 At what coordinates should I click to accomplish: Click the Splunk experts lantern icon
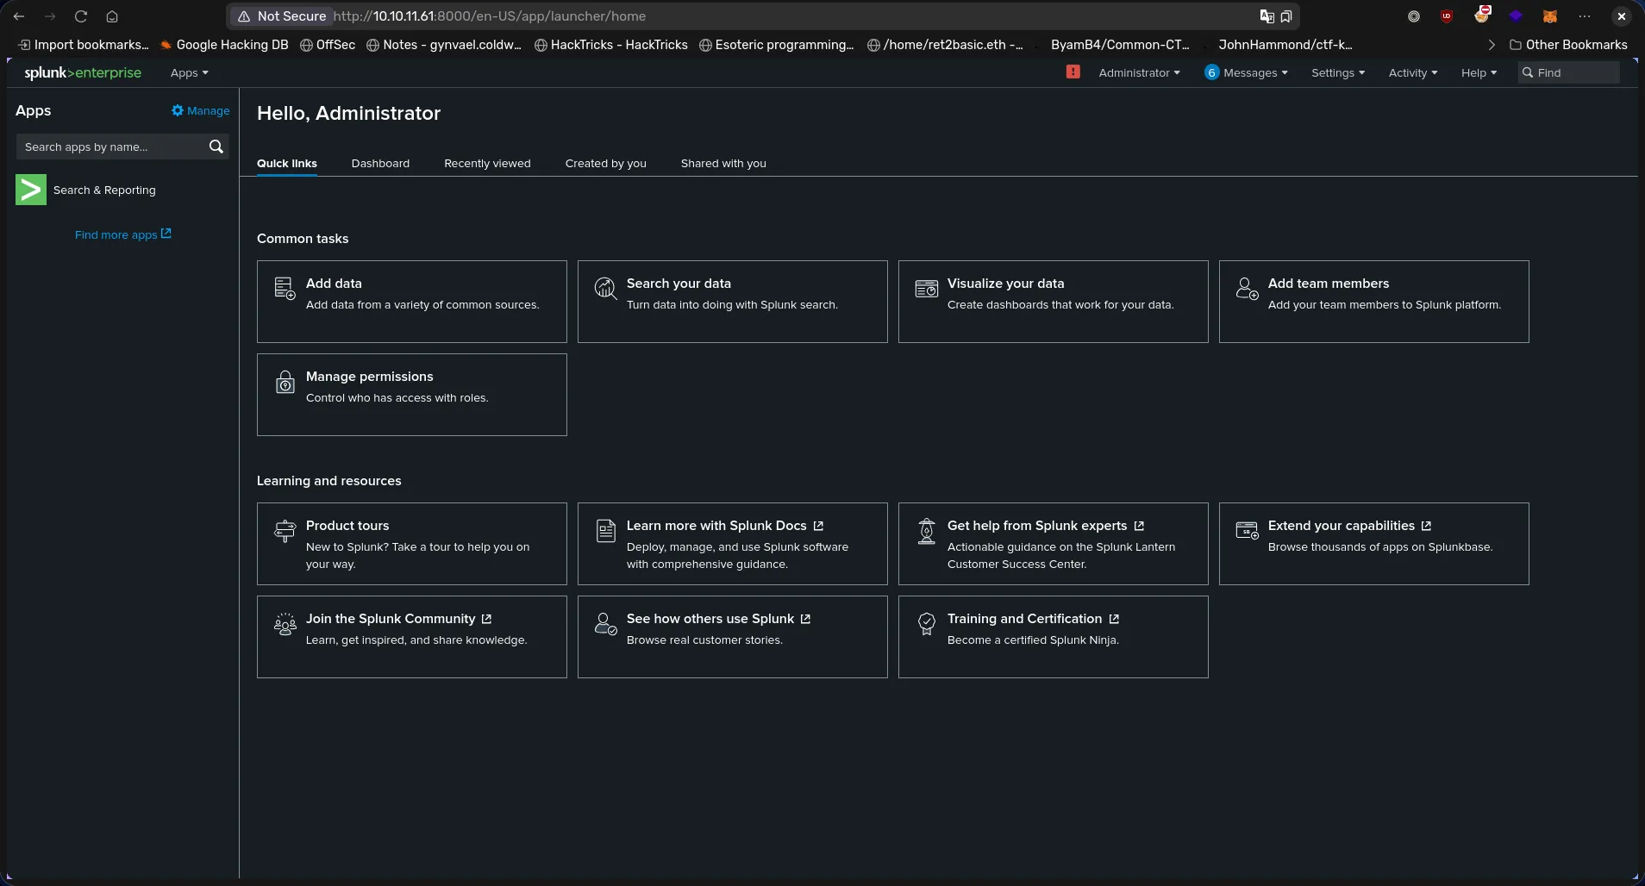(927, 530)
